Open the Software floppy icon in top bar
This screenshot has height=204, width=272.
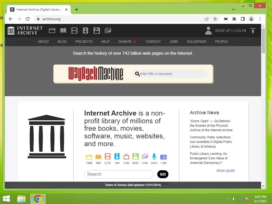[x=97, y=31]
